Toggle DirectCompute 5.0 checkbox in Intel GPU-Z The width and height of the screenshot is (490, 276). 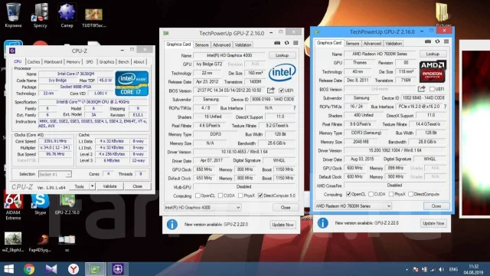coord(260,195)
